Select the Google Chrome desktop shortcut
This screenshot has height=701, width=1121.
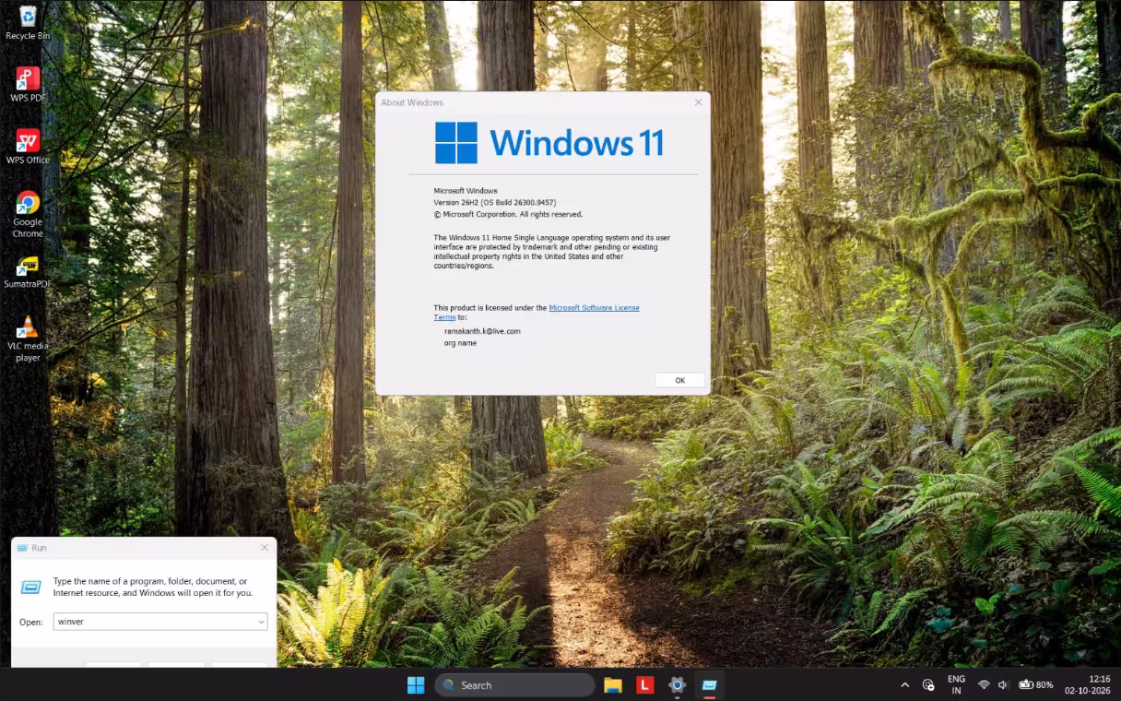click(x=28, y=214)
